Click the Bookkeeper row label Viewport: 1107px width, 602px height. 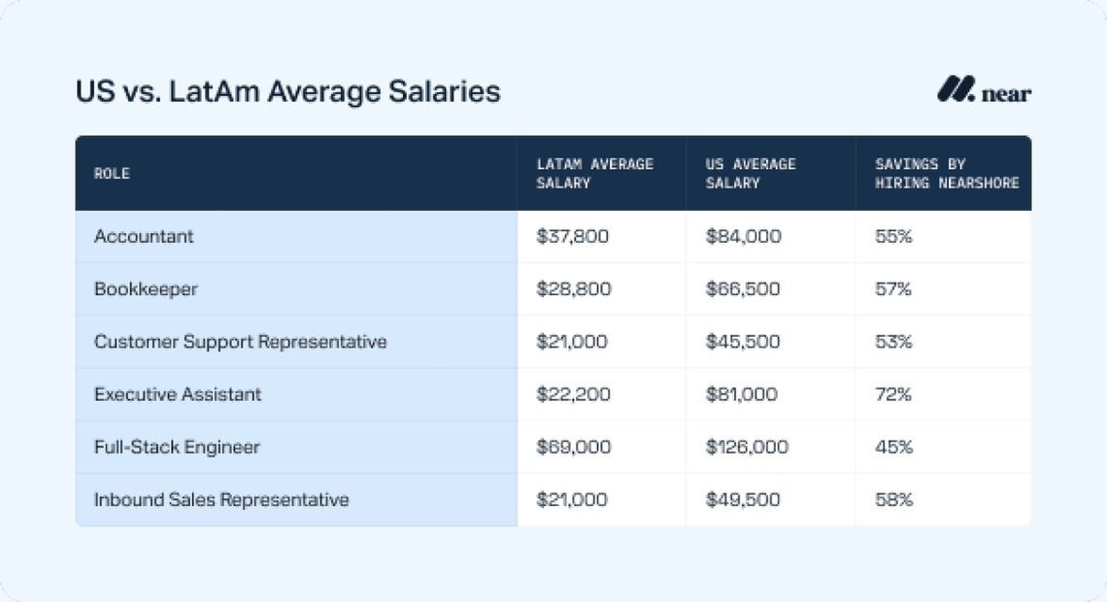(x=145, y=289)
